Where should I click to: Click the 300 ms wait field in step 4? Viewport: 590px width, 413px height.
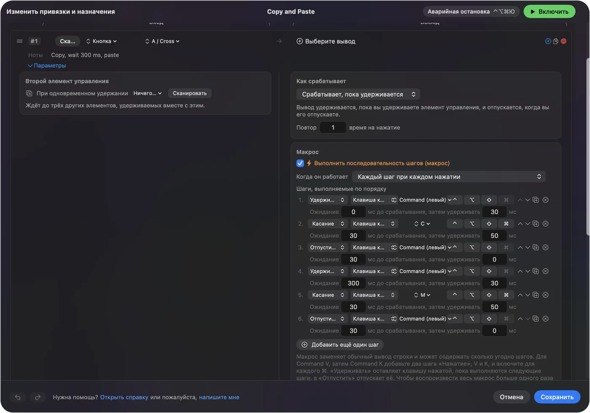coord(354,283)
